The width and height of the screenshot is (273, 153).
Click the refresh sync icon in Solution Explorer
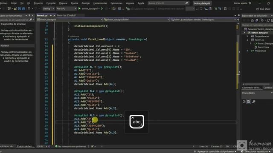(268, 20)
